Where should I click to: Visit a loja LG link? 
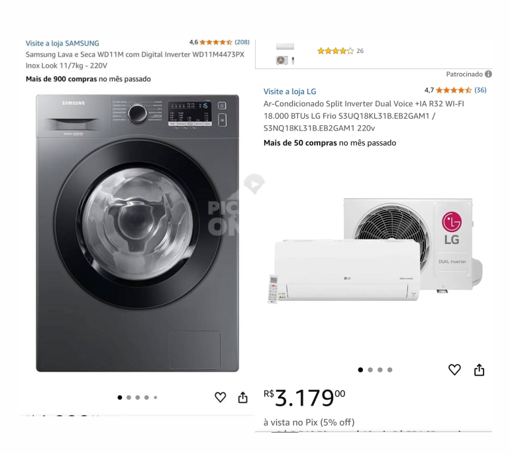tap(290, 91)
